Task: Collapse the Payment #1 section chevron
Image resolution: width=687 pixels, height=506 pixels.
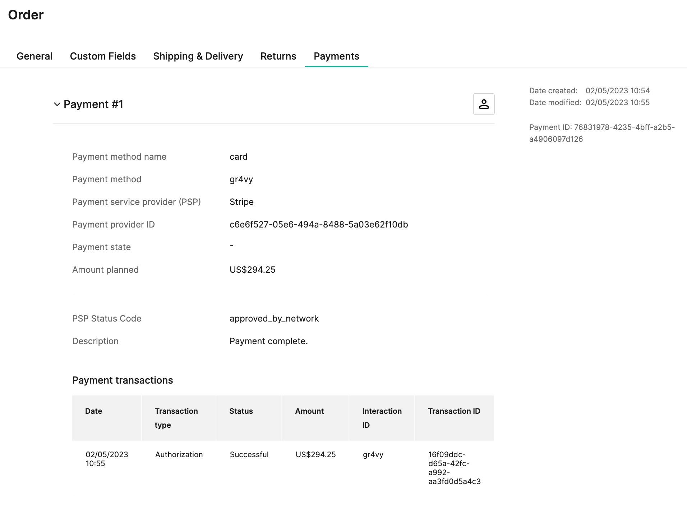Action: pos(57,104)
